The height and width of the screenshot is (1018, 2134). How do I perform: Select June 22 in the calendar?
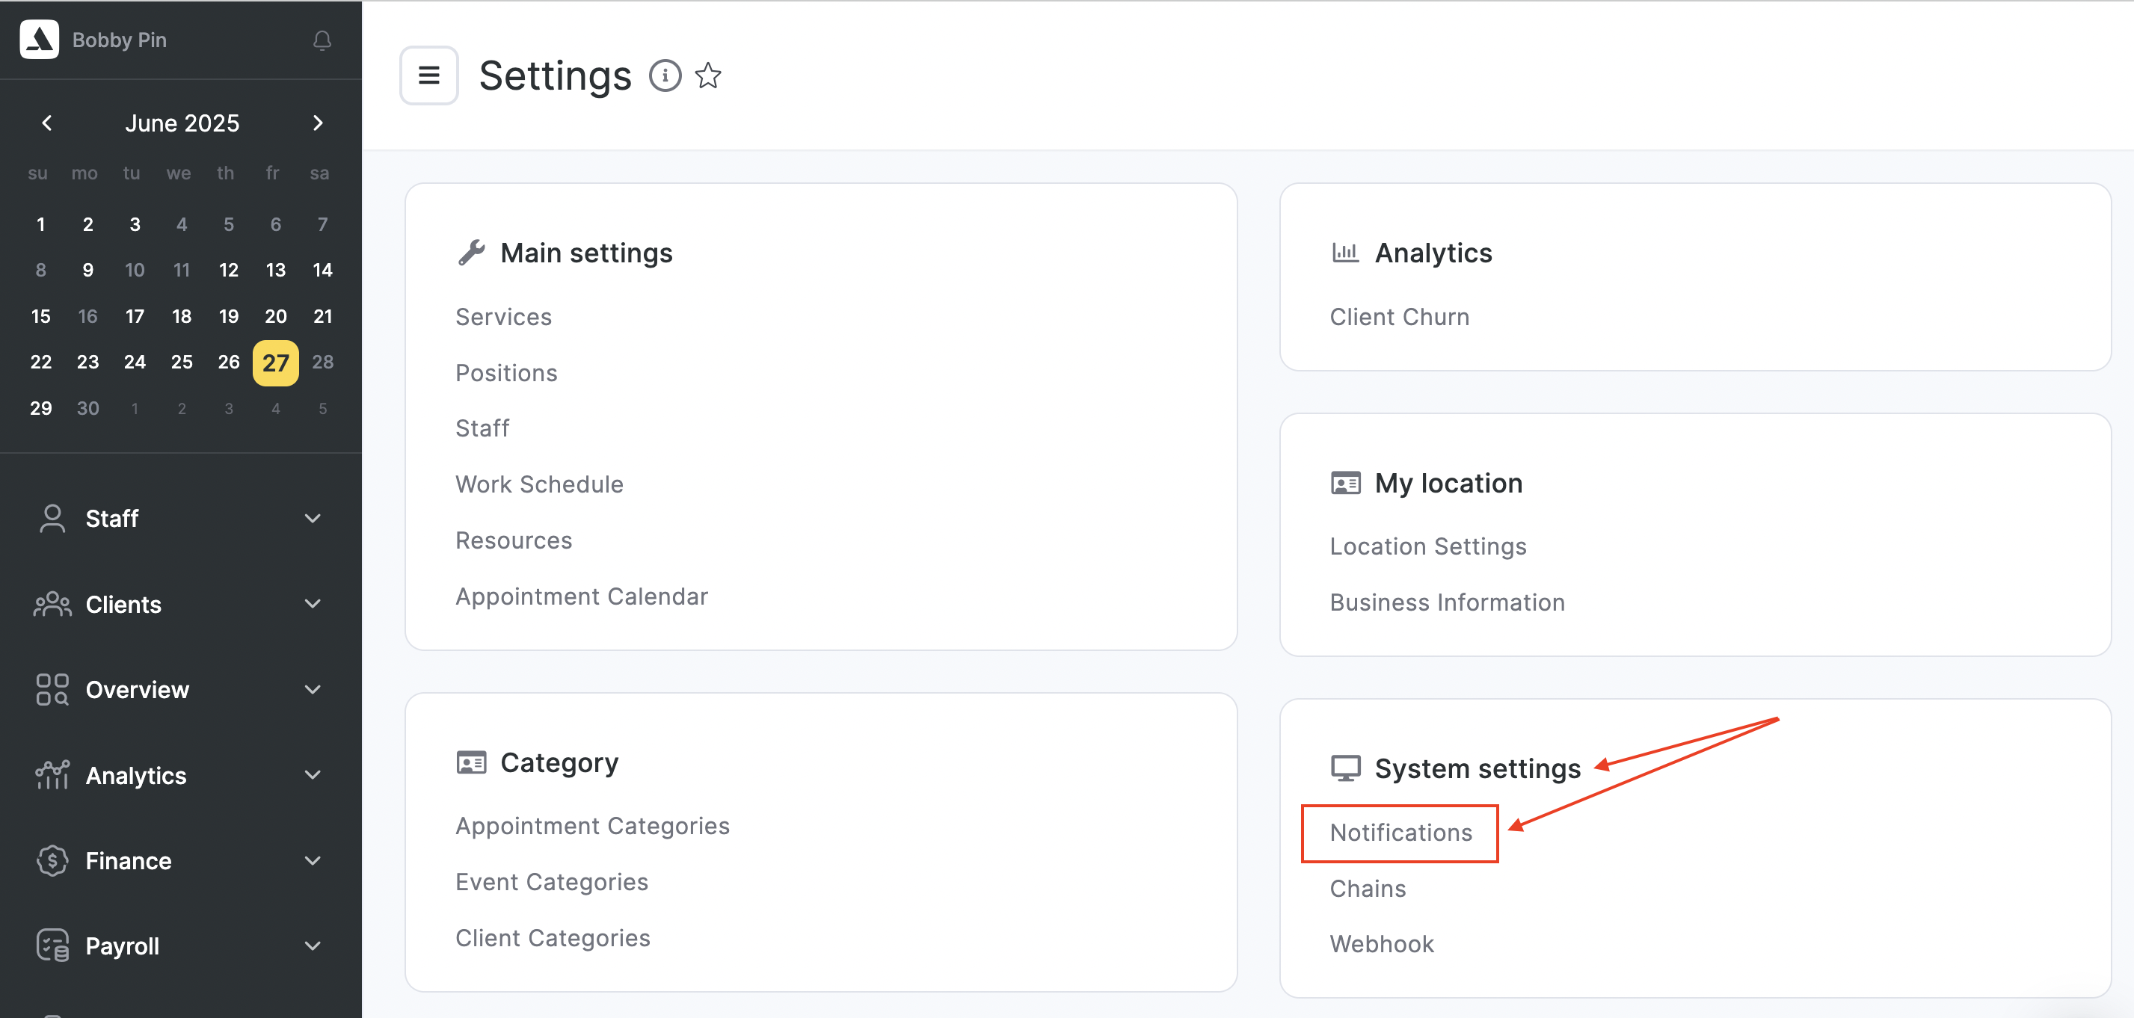40,362
